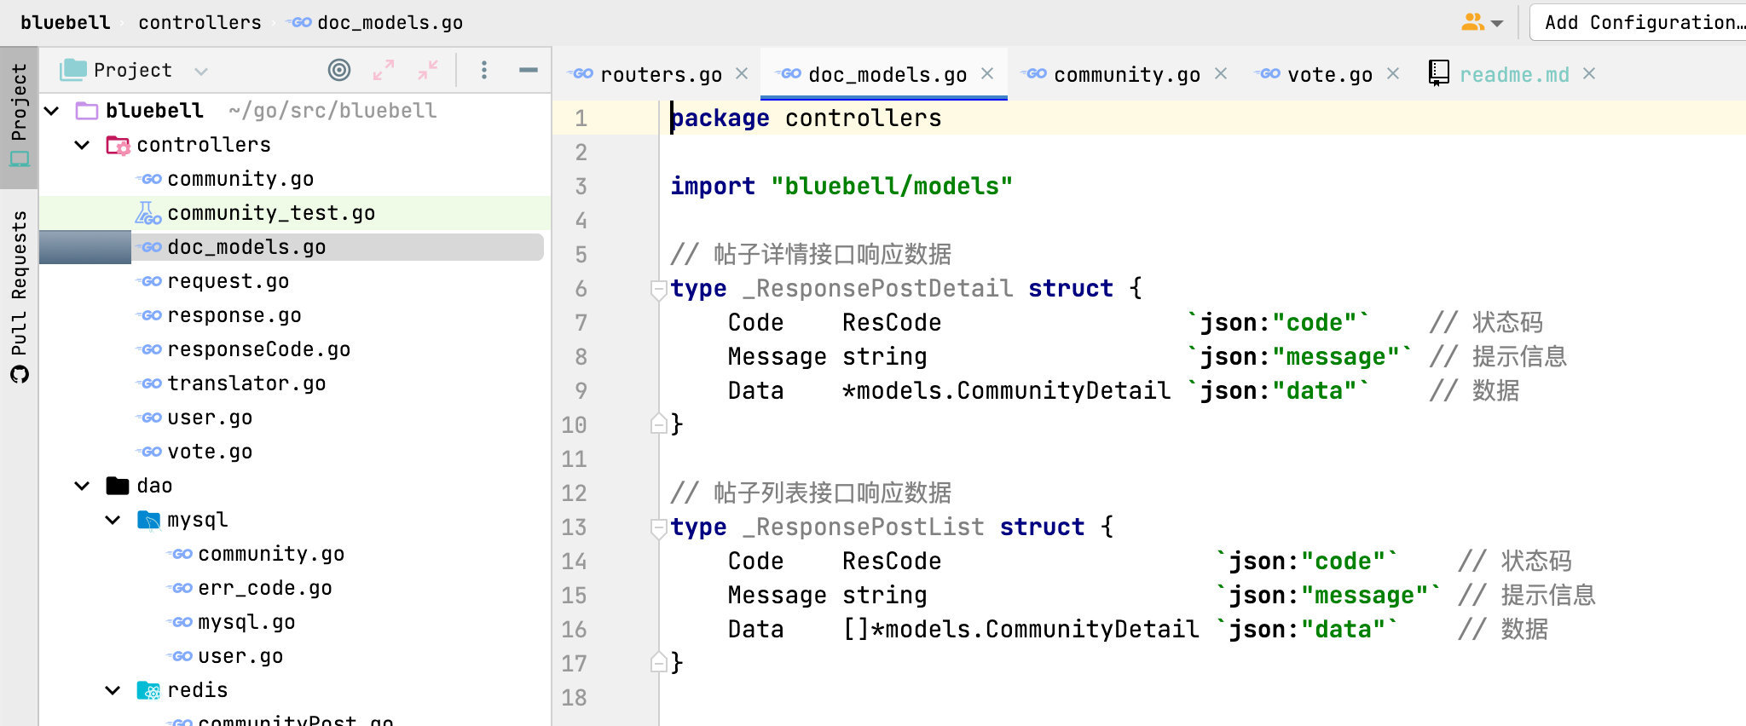Screen dimensions: 1746x726
Task: Open Project panel options (three dots)
Action: (x=483, y=70)
